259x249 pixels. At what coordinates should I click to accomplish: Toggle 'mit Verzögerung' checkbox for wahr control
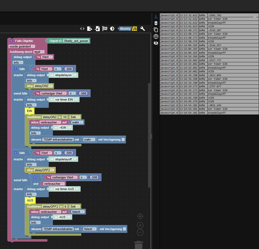(123, 140)
